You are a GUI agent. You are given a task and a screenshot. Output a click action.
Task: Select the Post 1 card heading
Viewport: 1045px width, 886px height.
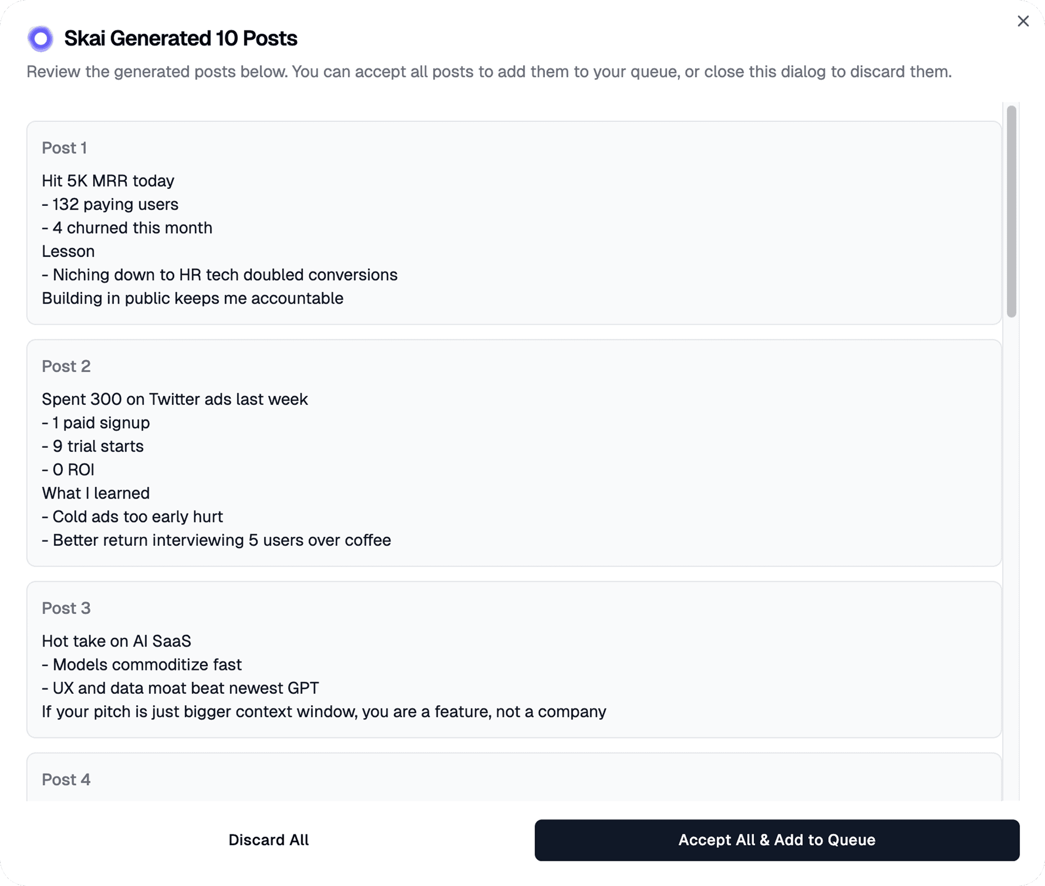(x=64, y=148)
